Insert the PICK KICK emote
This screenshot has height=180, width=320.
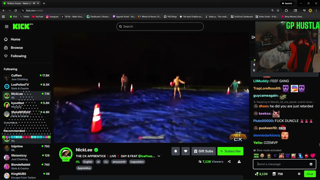pyautogui.click(x=256, y=156)
